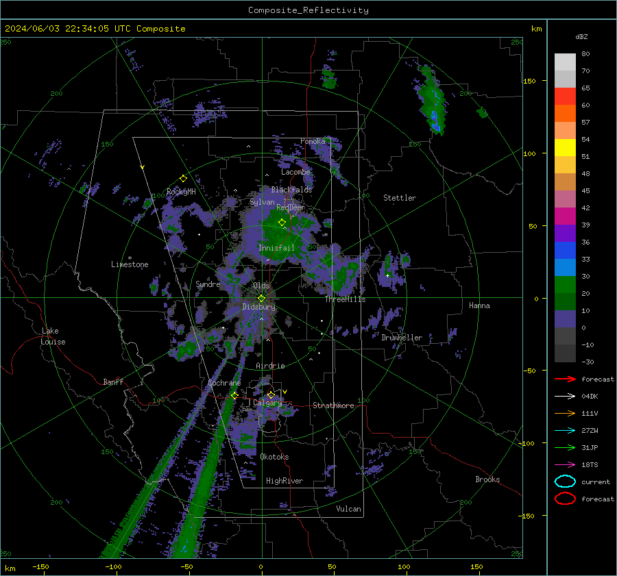617x576 pixels.
Task: Click the Drumheller label
Action: click(402, 338)
